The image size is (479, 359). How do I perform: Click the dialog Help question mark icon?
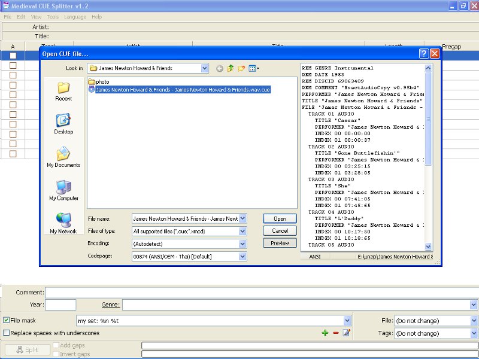tap(424, 54)
